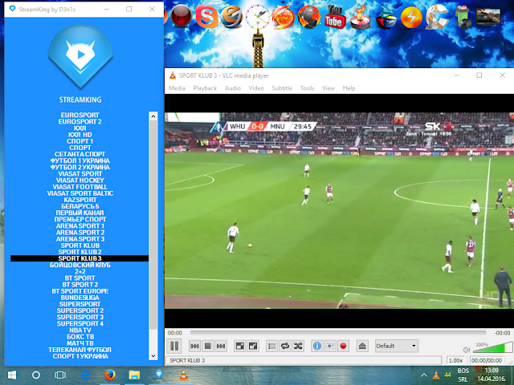Open the Internet Explorer dock icon
The width and height of the screenshot is (514, 385).
pos(232,16)
